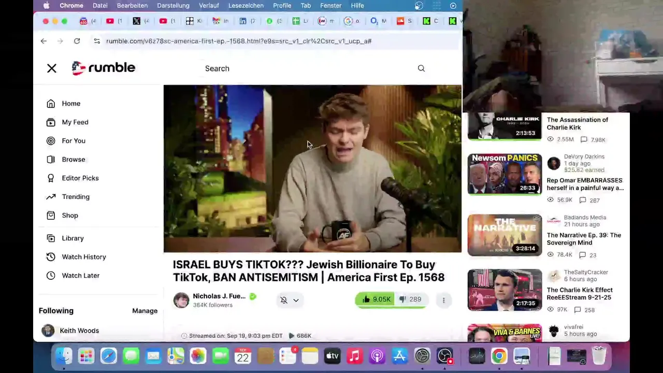Open App Store from the dock

click(x=400, y=356)
